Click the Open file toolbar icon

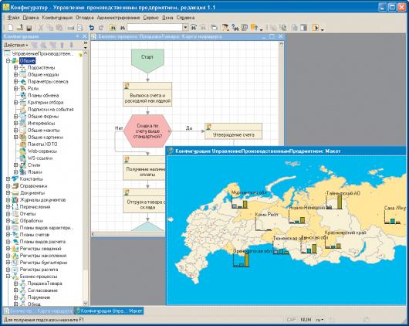tap(20, 28)
